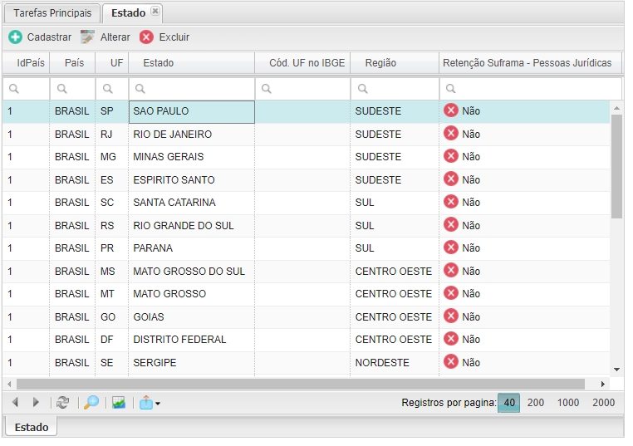Click the red Não icon in RIO GRANDE DO SUL row

pyautogui.click(x=451, y=224)
